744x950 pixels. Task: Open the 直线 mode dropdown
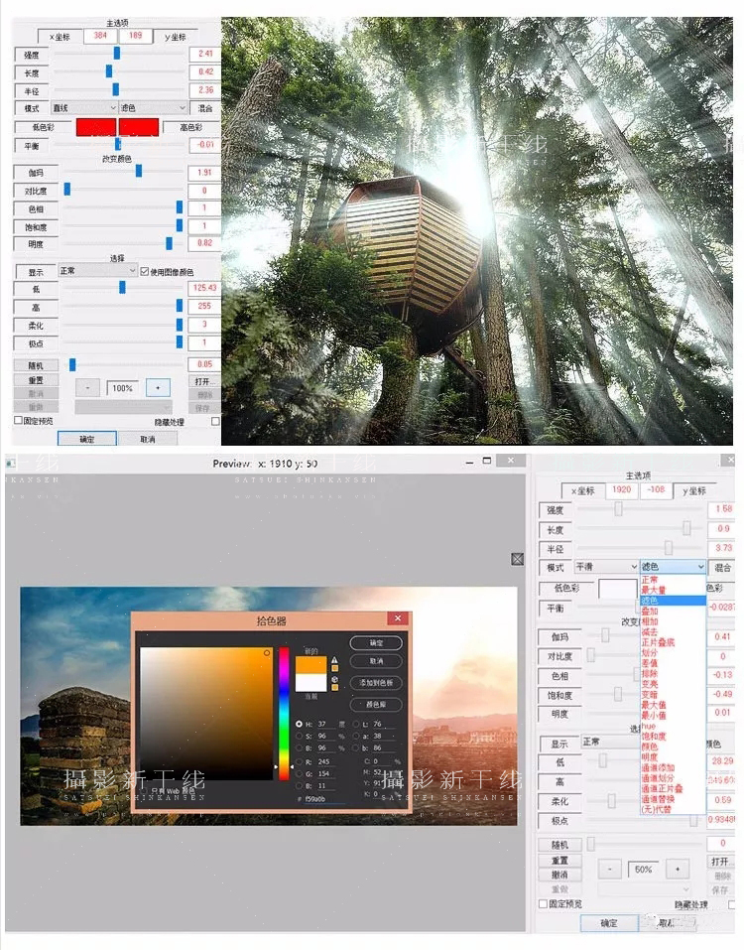[x=84, y=108]
